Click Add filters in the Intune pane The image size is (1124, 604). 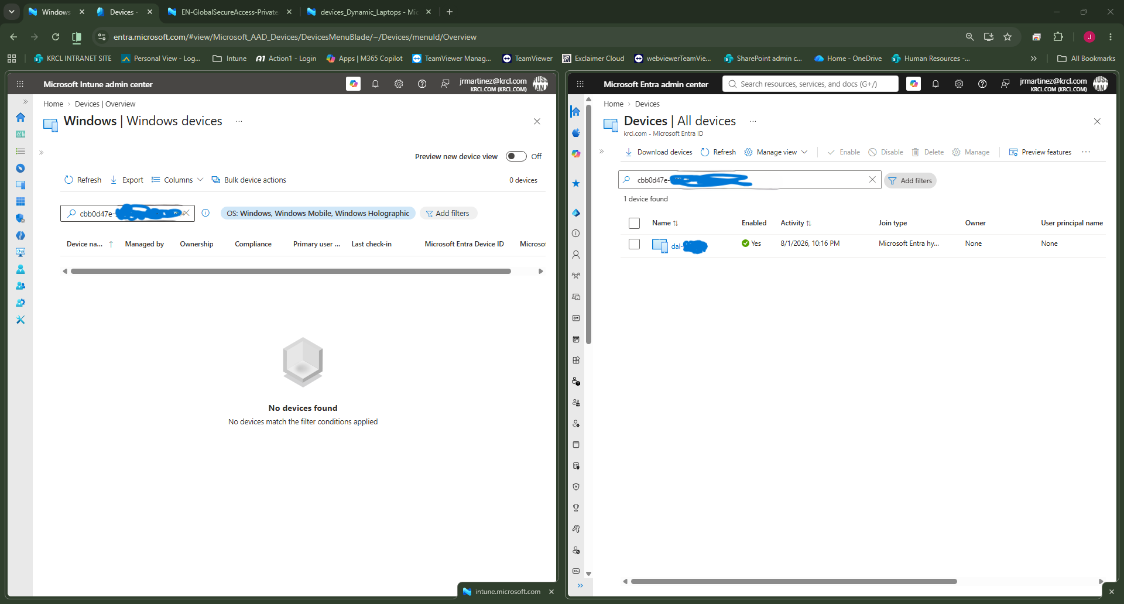click(448, 213)
